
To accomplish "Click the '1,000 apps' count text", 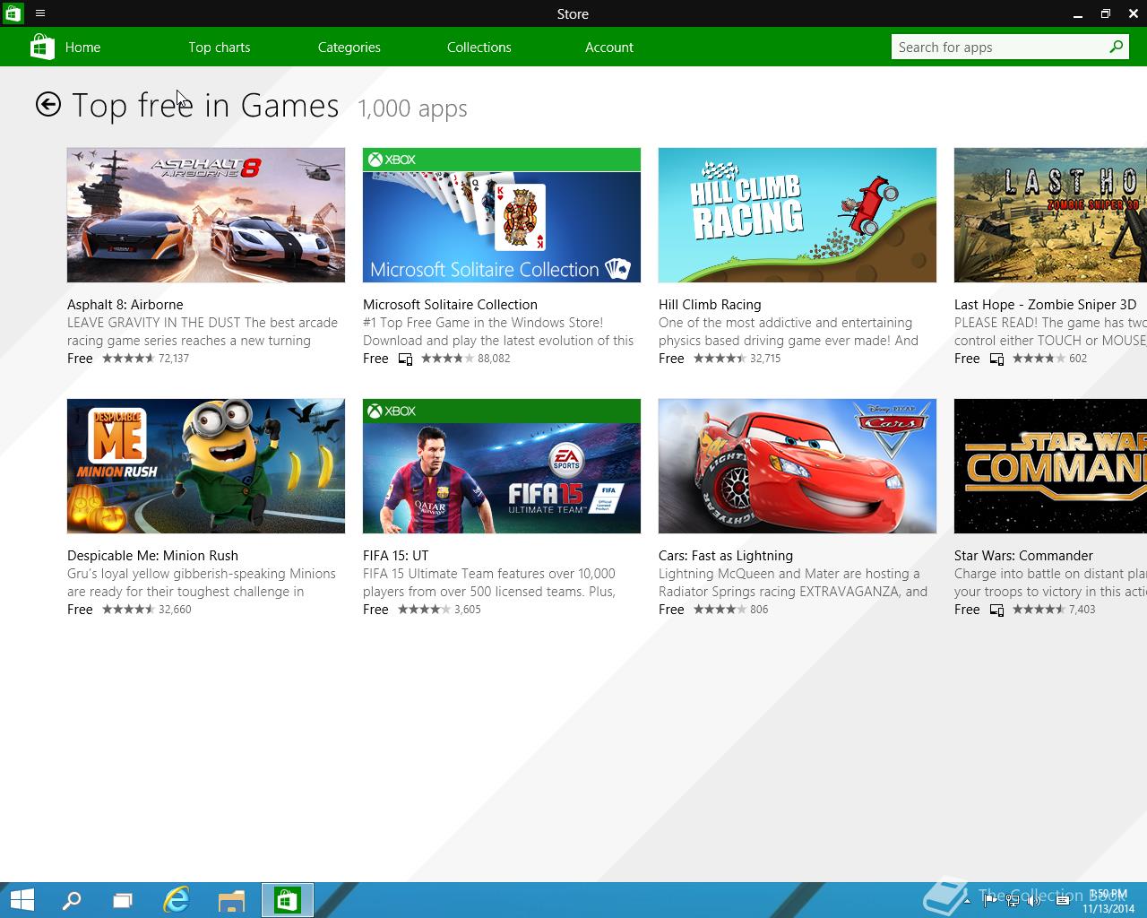I will [x=412, y=108].
